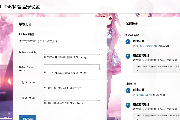Screen dimensions: 180x120
Task: Select the 抖音 Client Secret input field
Action: (x=72, y=98)
